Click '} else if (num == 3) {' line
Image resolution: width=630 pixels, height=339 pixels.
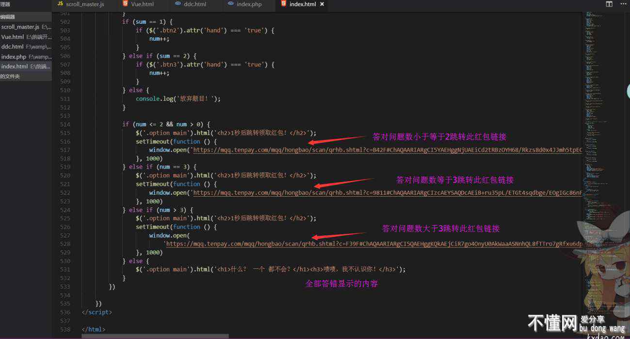159,167
